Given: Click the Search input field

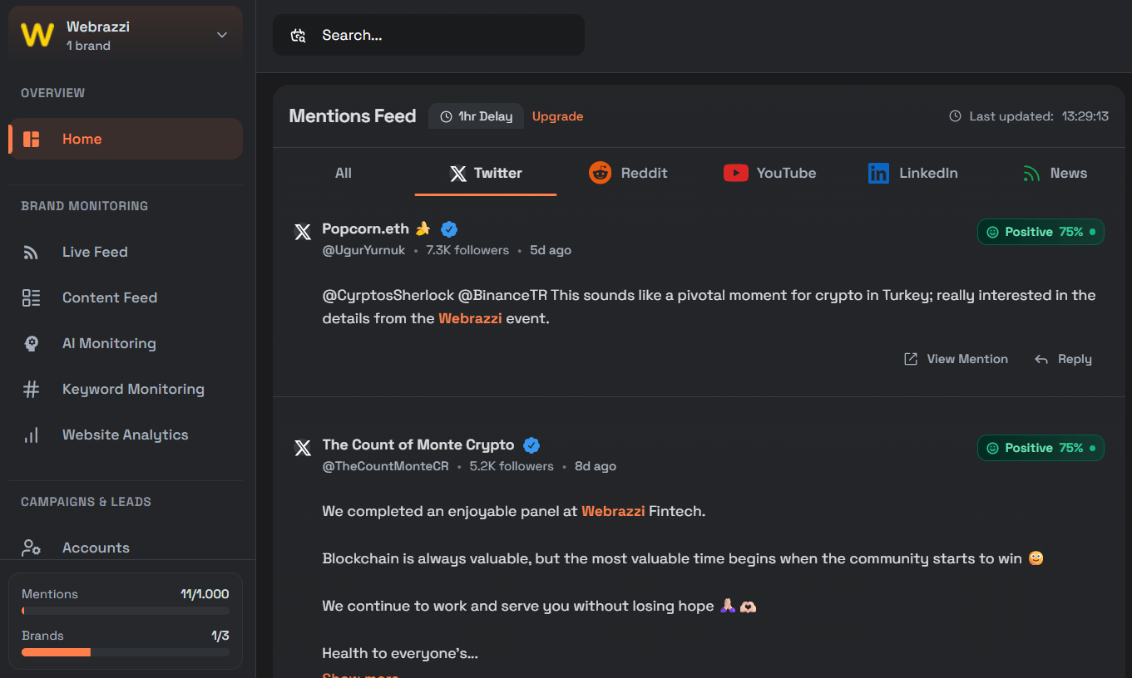Looking at the screenshot, I should pos(441,35).
